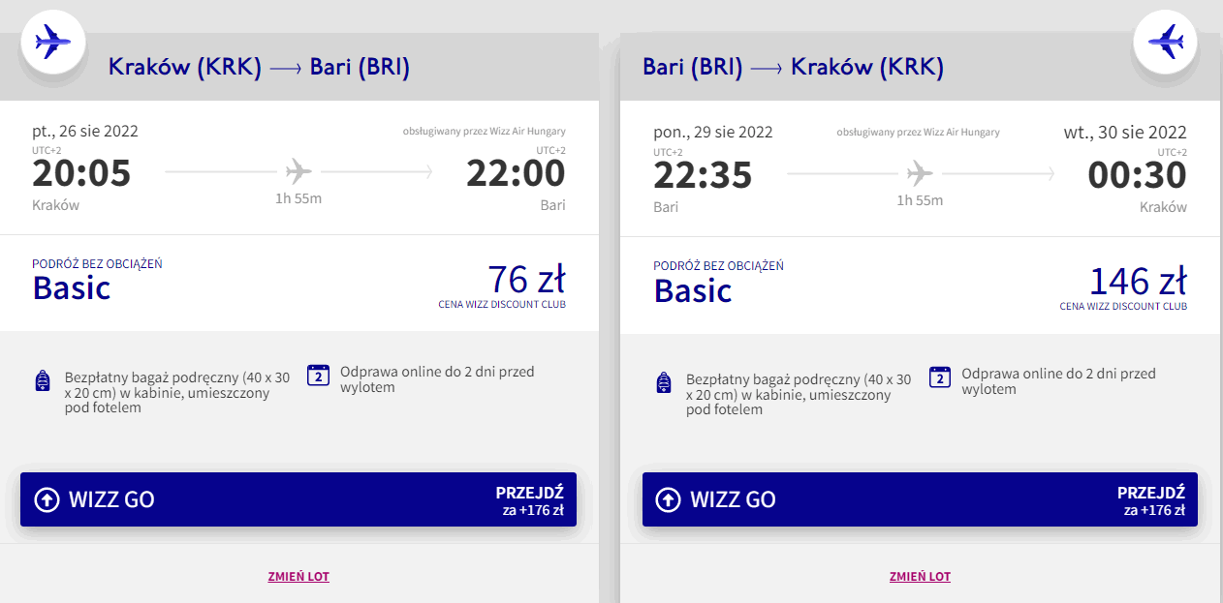Screen dimensions: 1223x603
Task: Click the online check-in calendar icon in the outbound card
Action: [x=318, y=376]
